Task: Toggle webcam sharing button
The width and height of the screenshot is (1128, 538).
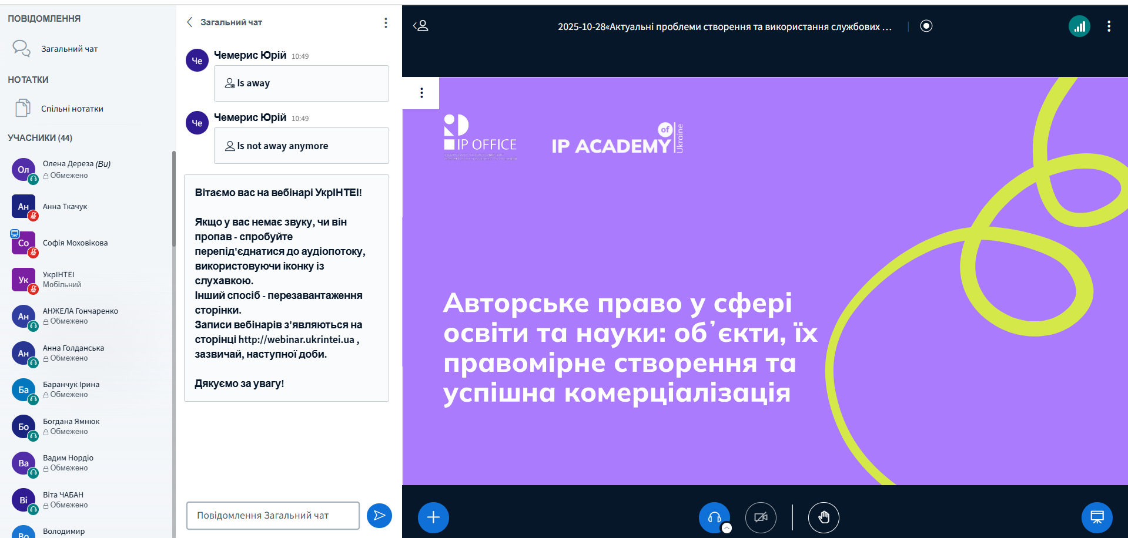Action: [761, 517]
